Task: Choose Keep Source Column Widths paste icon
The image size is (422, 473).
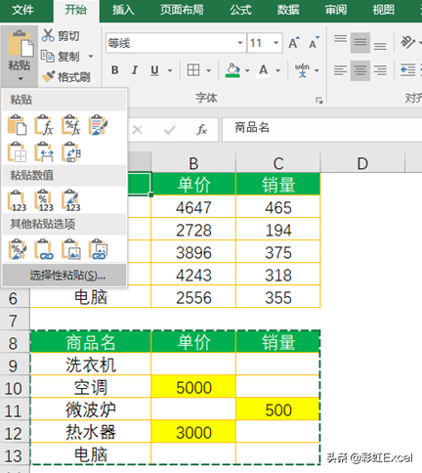Action: [x=44, y=151]
